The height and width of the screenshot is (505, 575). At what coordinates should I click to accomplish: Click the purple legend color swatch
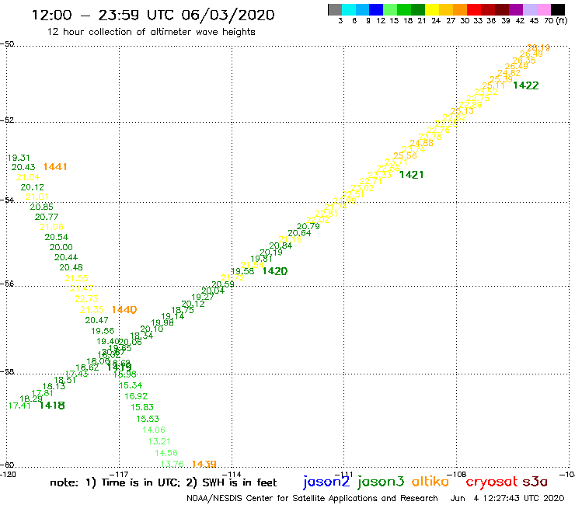[516, 9]
